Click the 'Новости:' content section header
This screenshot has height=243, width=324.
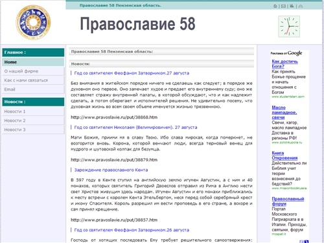pos(161,64)
